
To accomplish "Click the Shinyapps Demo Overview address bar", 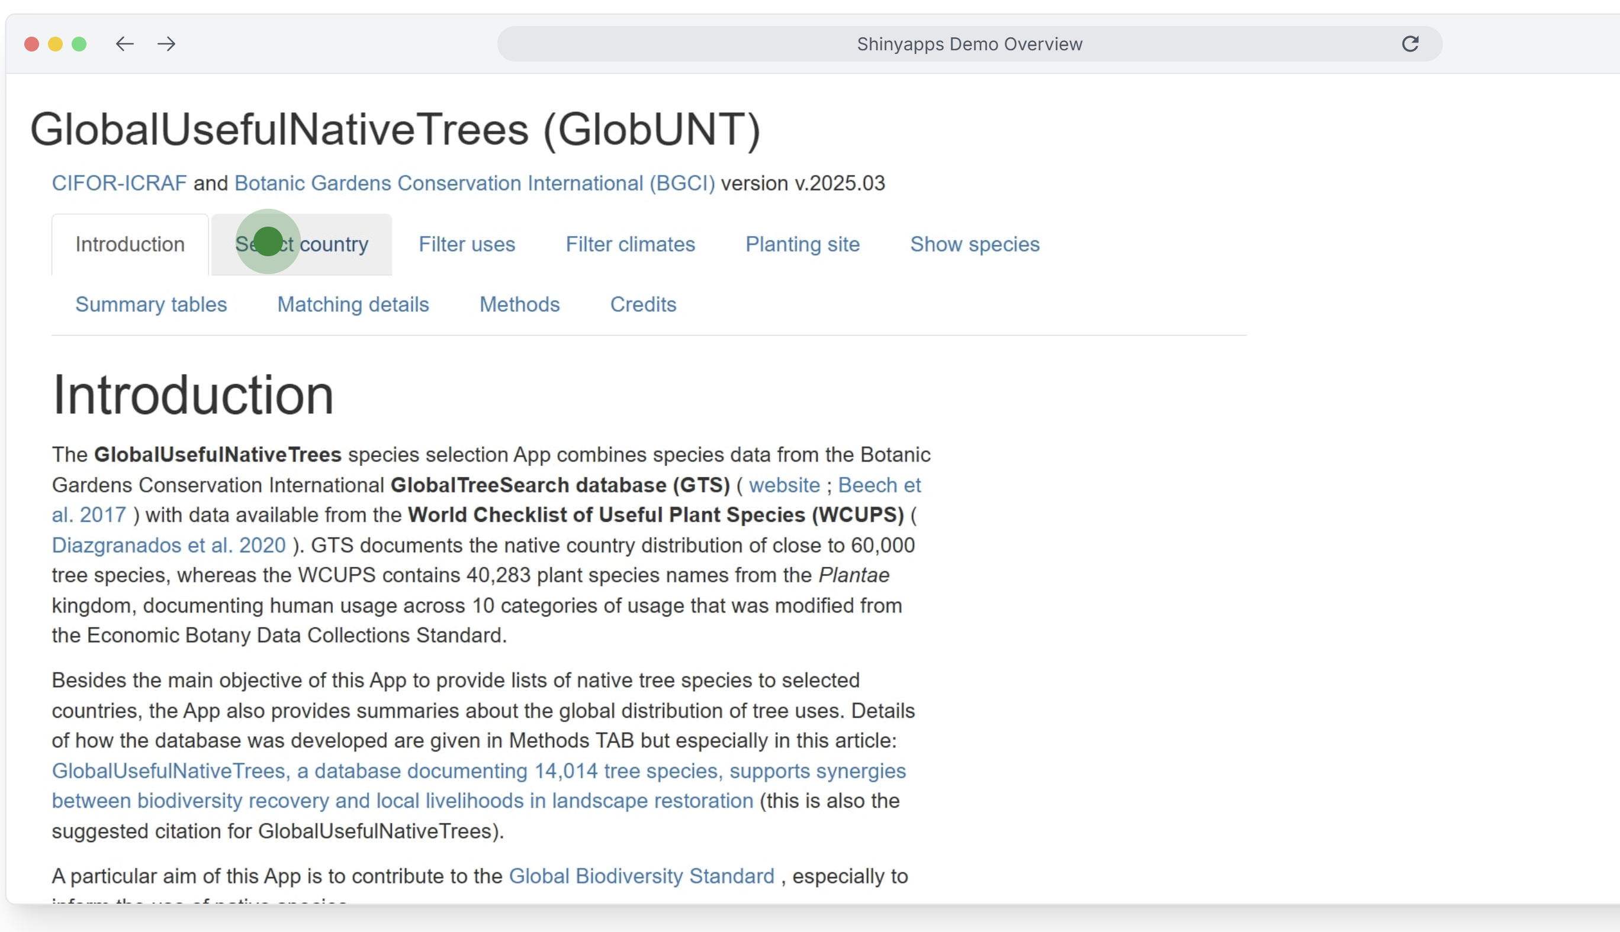I will 969,44.
